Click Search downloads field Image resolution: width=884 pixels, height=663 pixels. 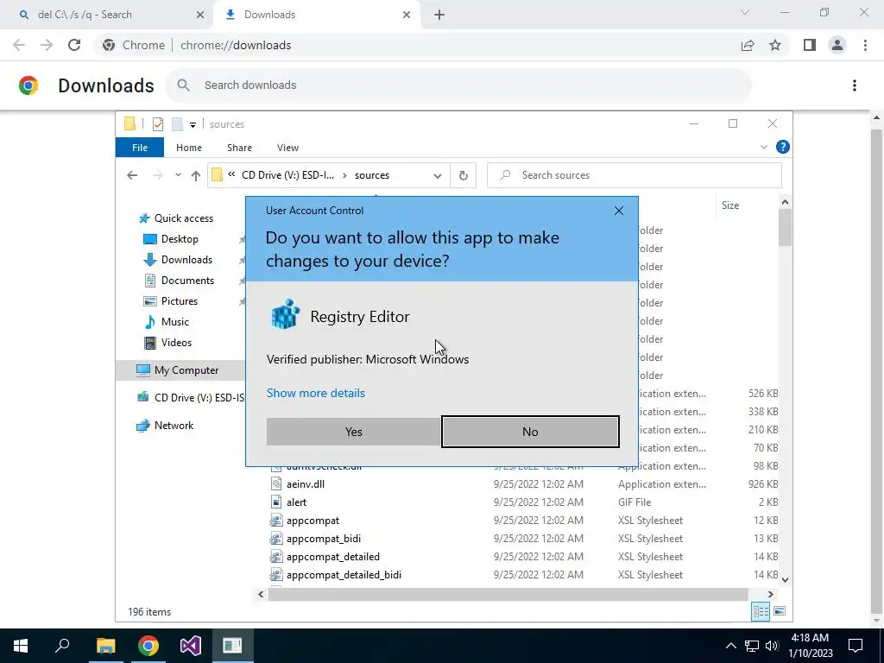[458, 85]
